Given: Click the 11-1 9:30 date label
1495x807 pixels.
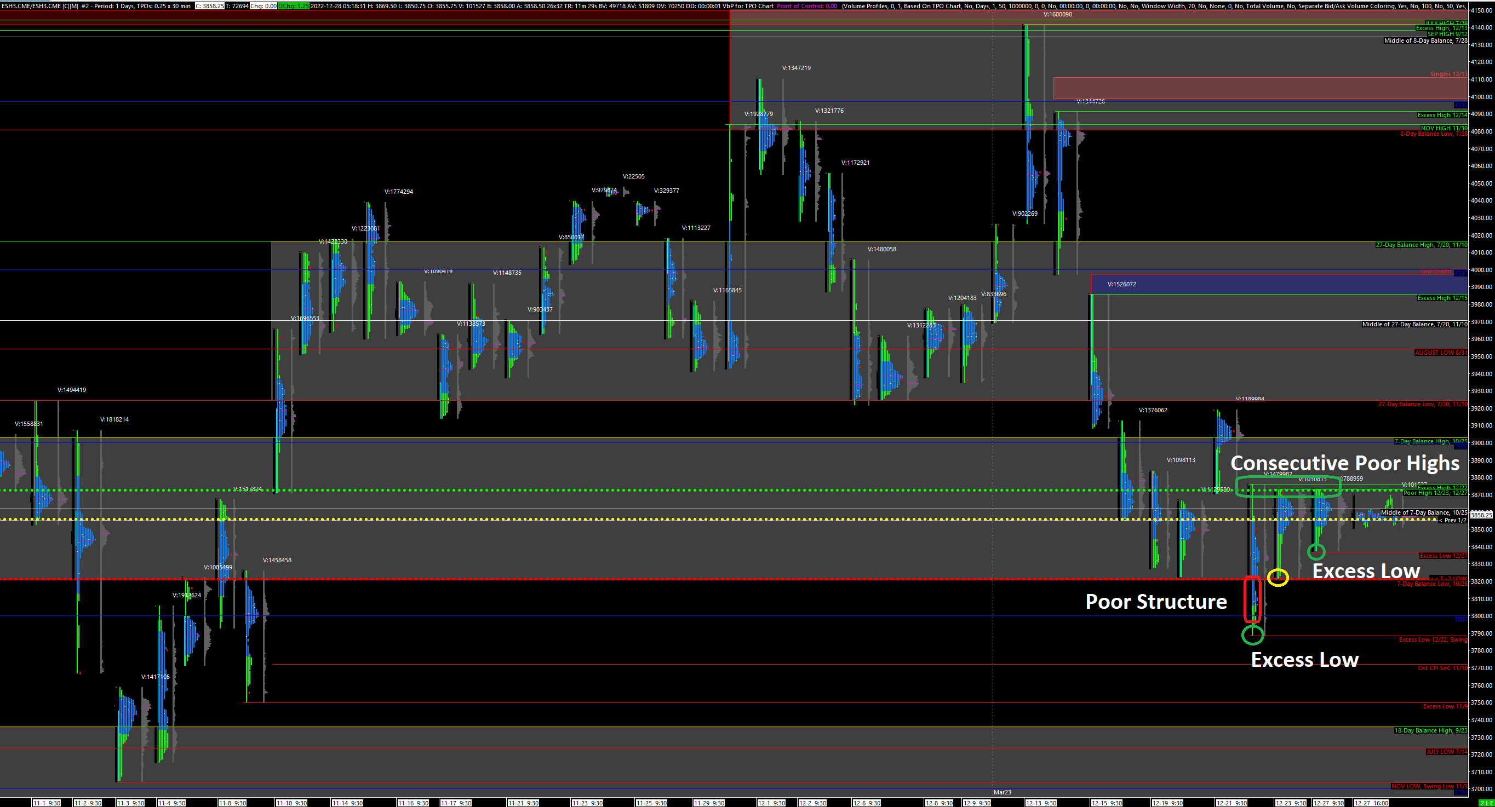Looking at the screenshot, I should (x=47, y=803).
